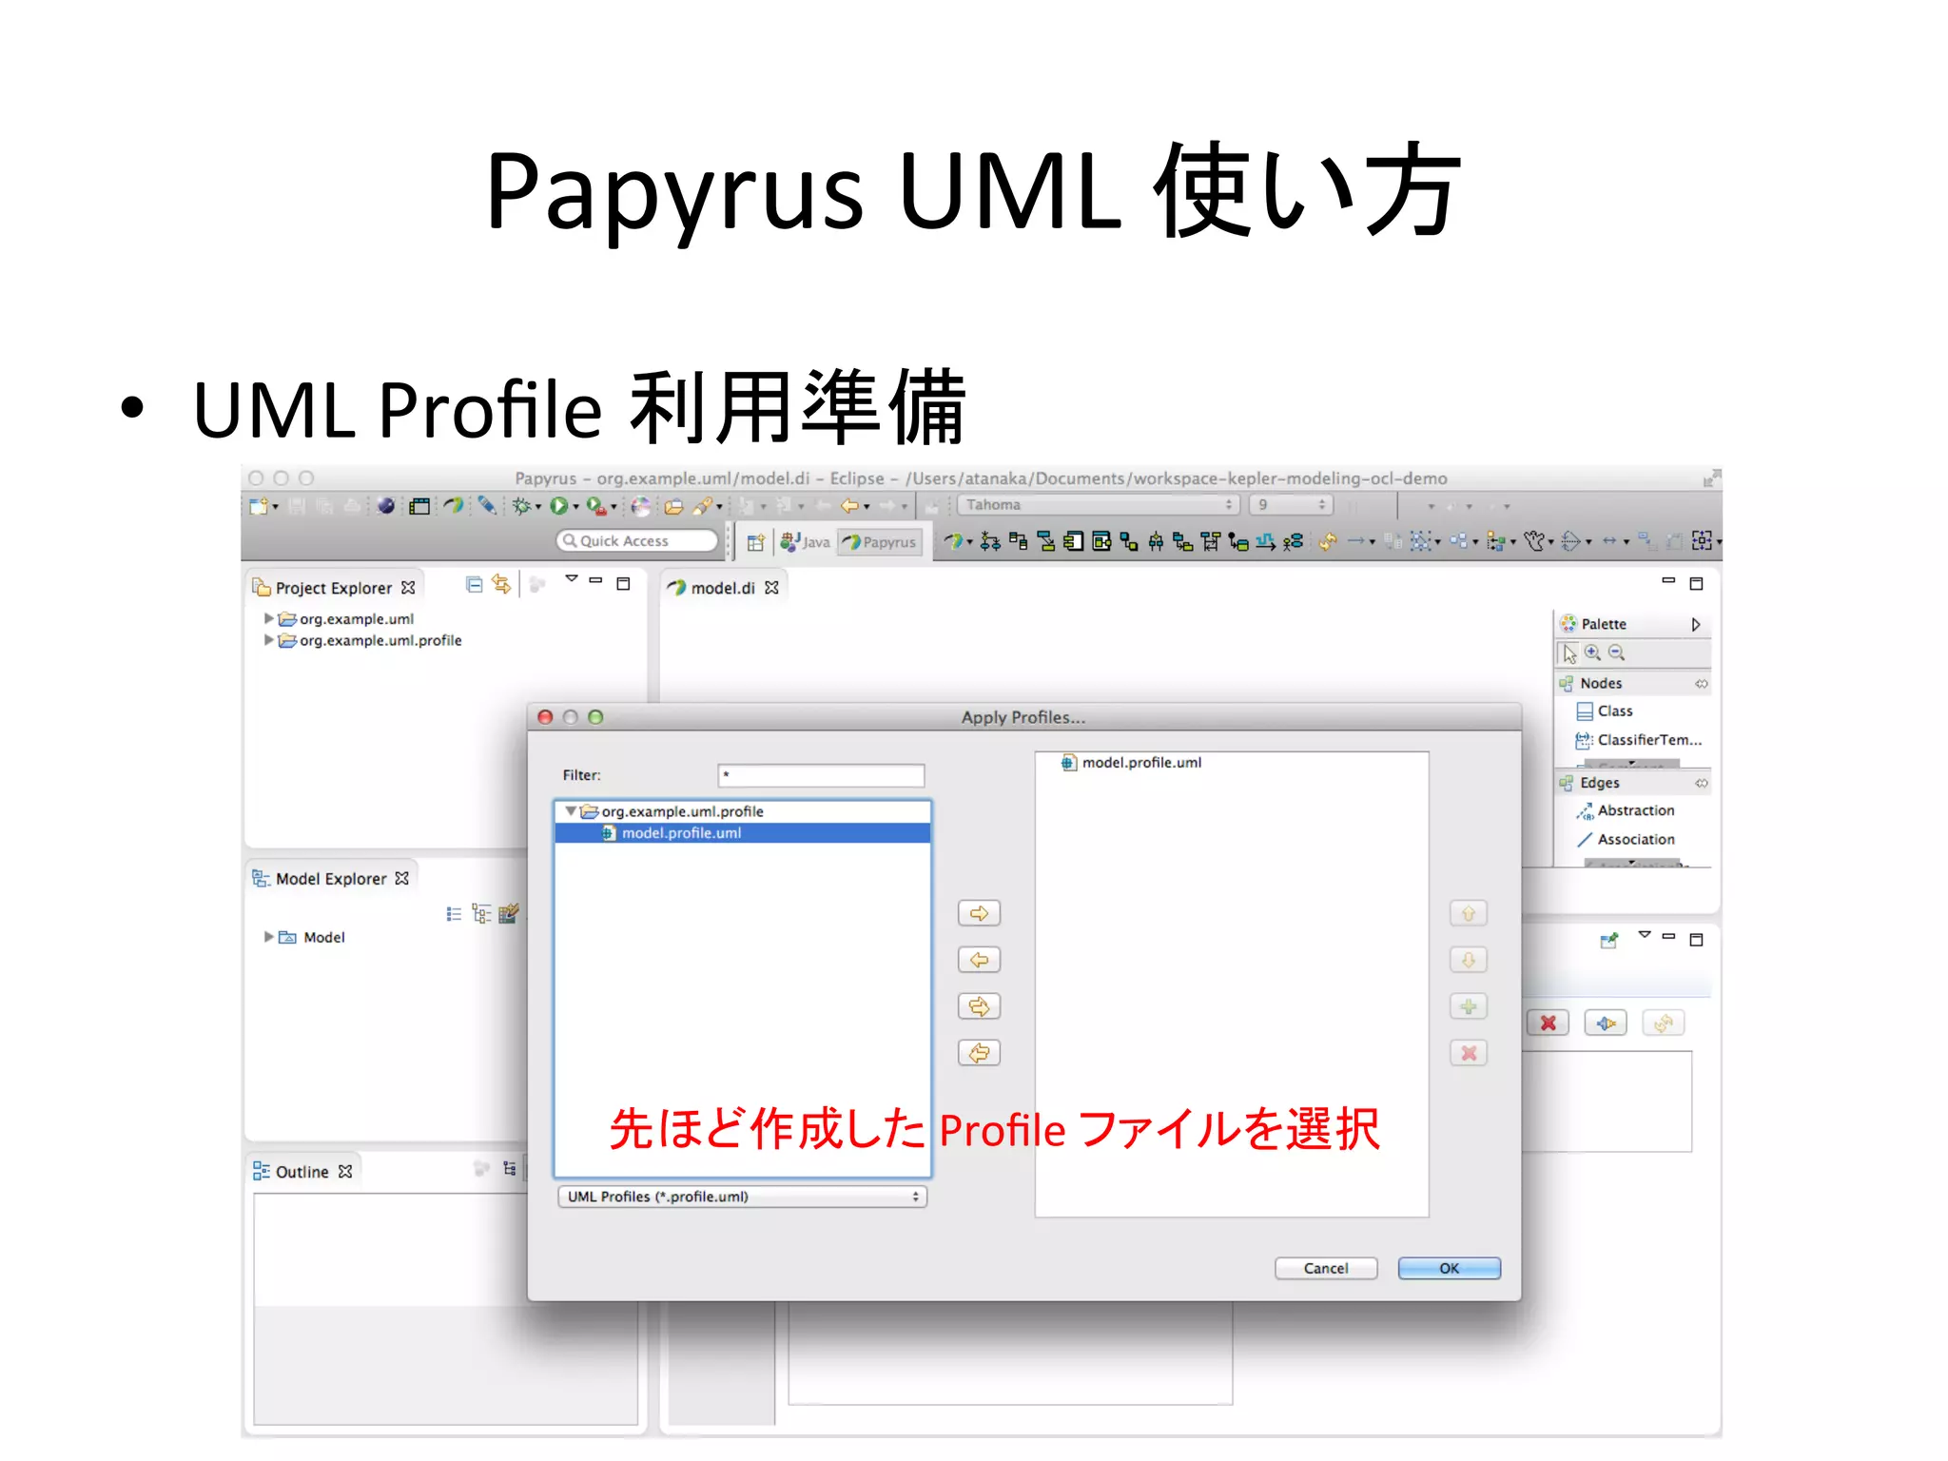The image size is (1948, 1461).
Task: Move selected profile down in the list
Action: [1469, 960]
